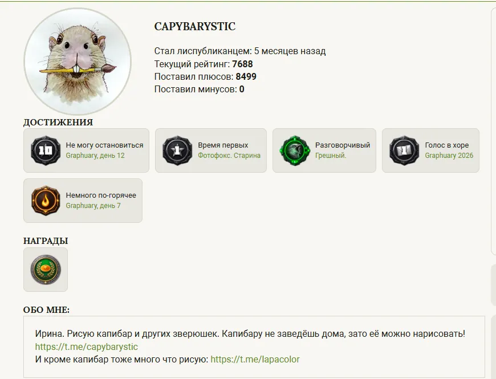Click the green 'Разговорчивый' badge icon

(x=294, y=150)
